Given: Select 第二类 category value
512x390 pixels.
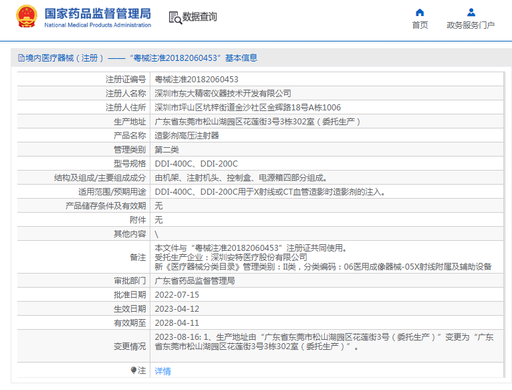Looking at the screenshot, I should [166, 150].
